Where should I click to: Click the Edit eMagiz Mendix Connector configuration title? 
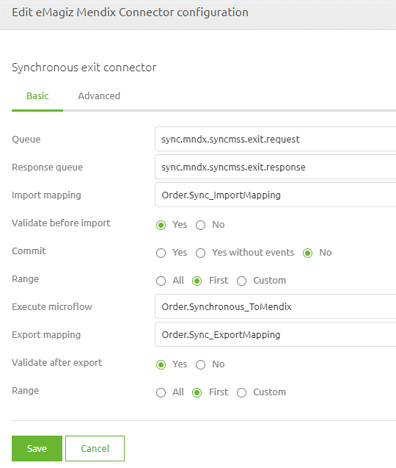131,12
